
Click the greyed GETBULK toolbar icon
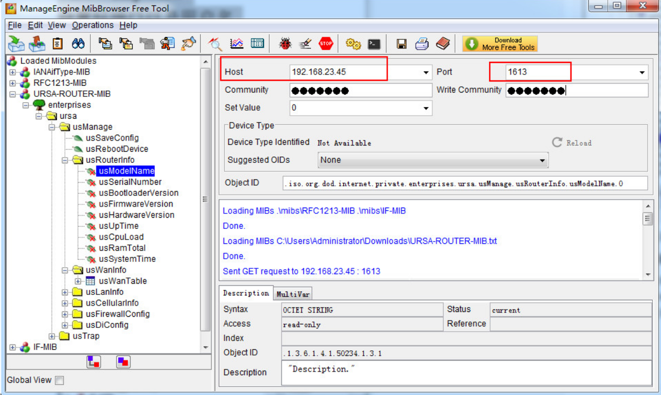[147, 44]
